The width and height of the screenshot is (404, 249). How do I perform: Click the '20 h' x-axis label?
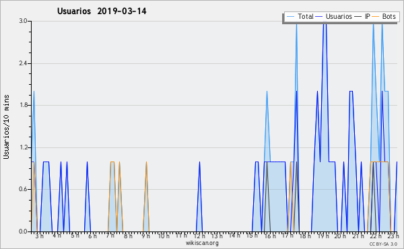(340, 236)
